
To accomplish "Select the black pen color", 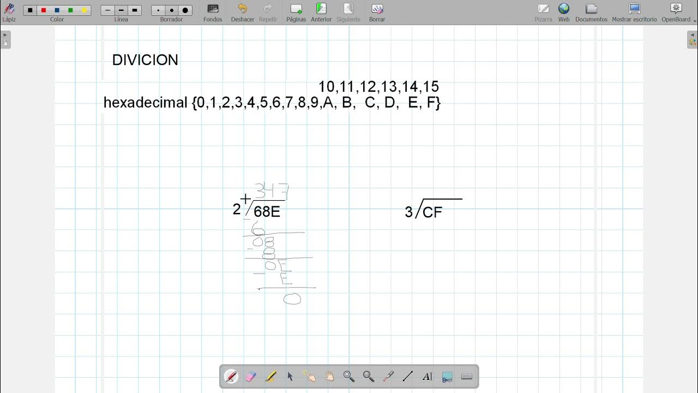I will tap(30, 10).
